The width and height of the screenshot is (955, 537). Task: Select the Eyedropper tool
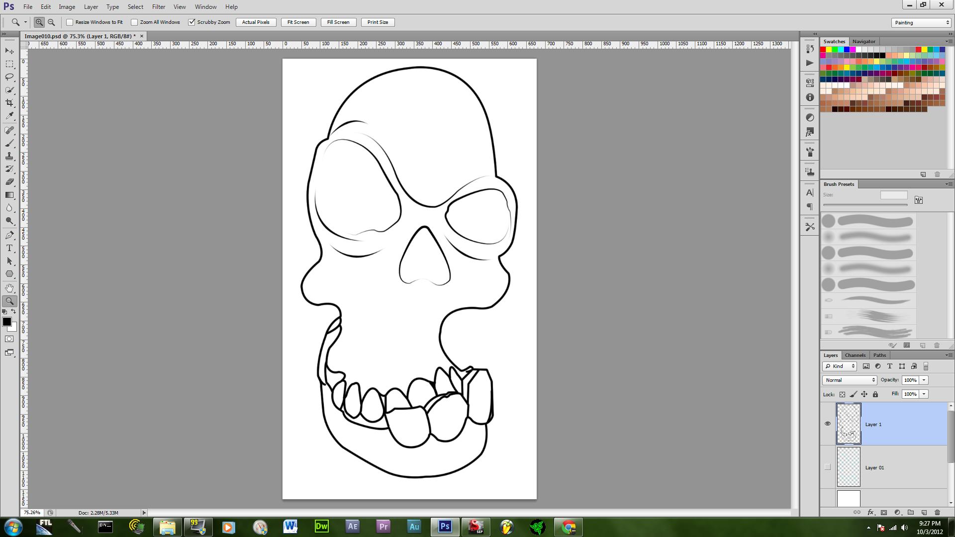9,116
